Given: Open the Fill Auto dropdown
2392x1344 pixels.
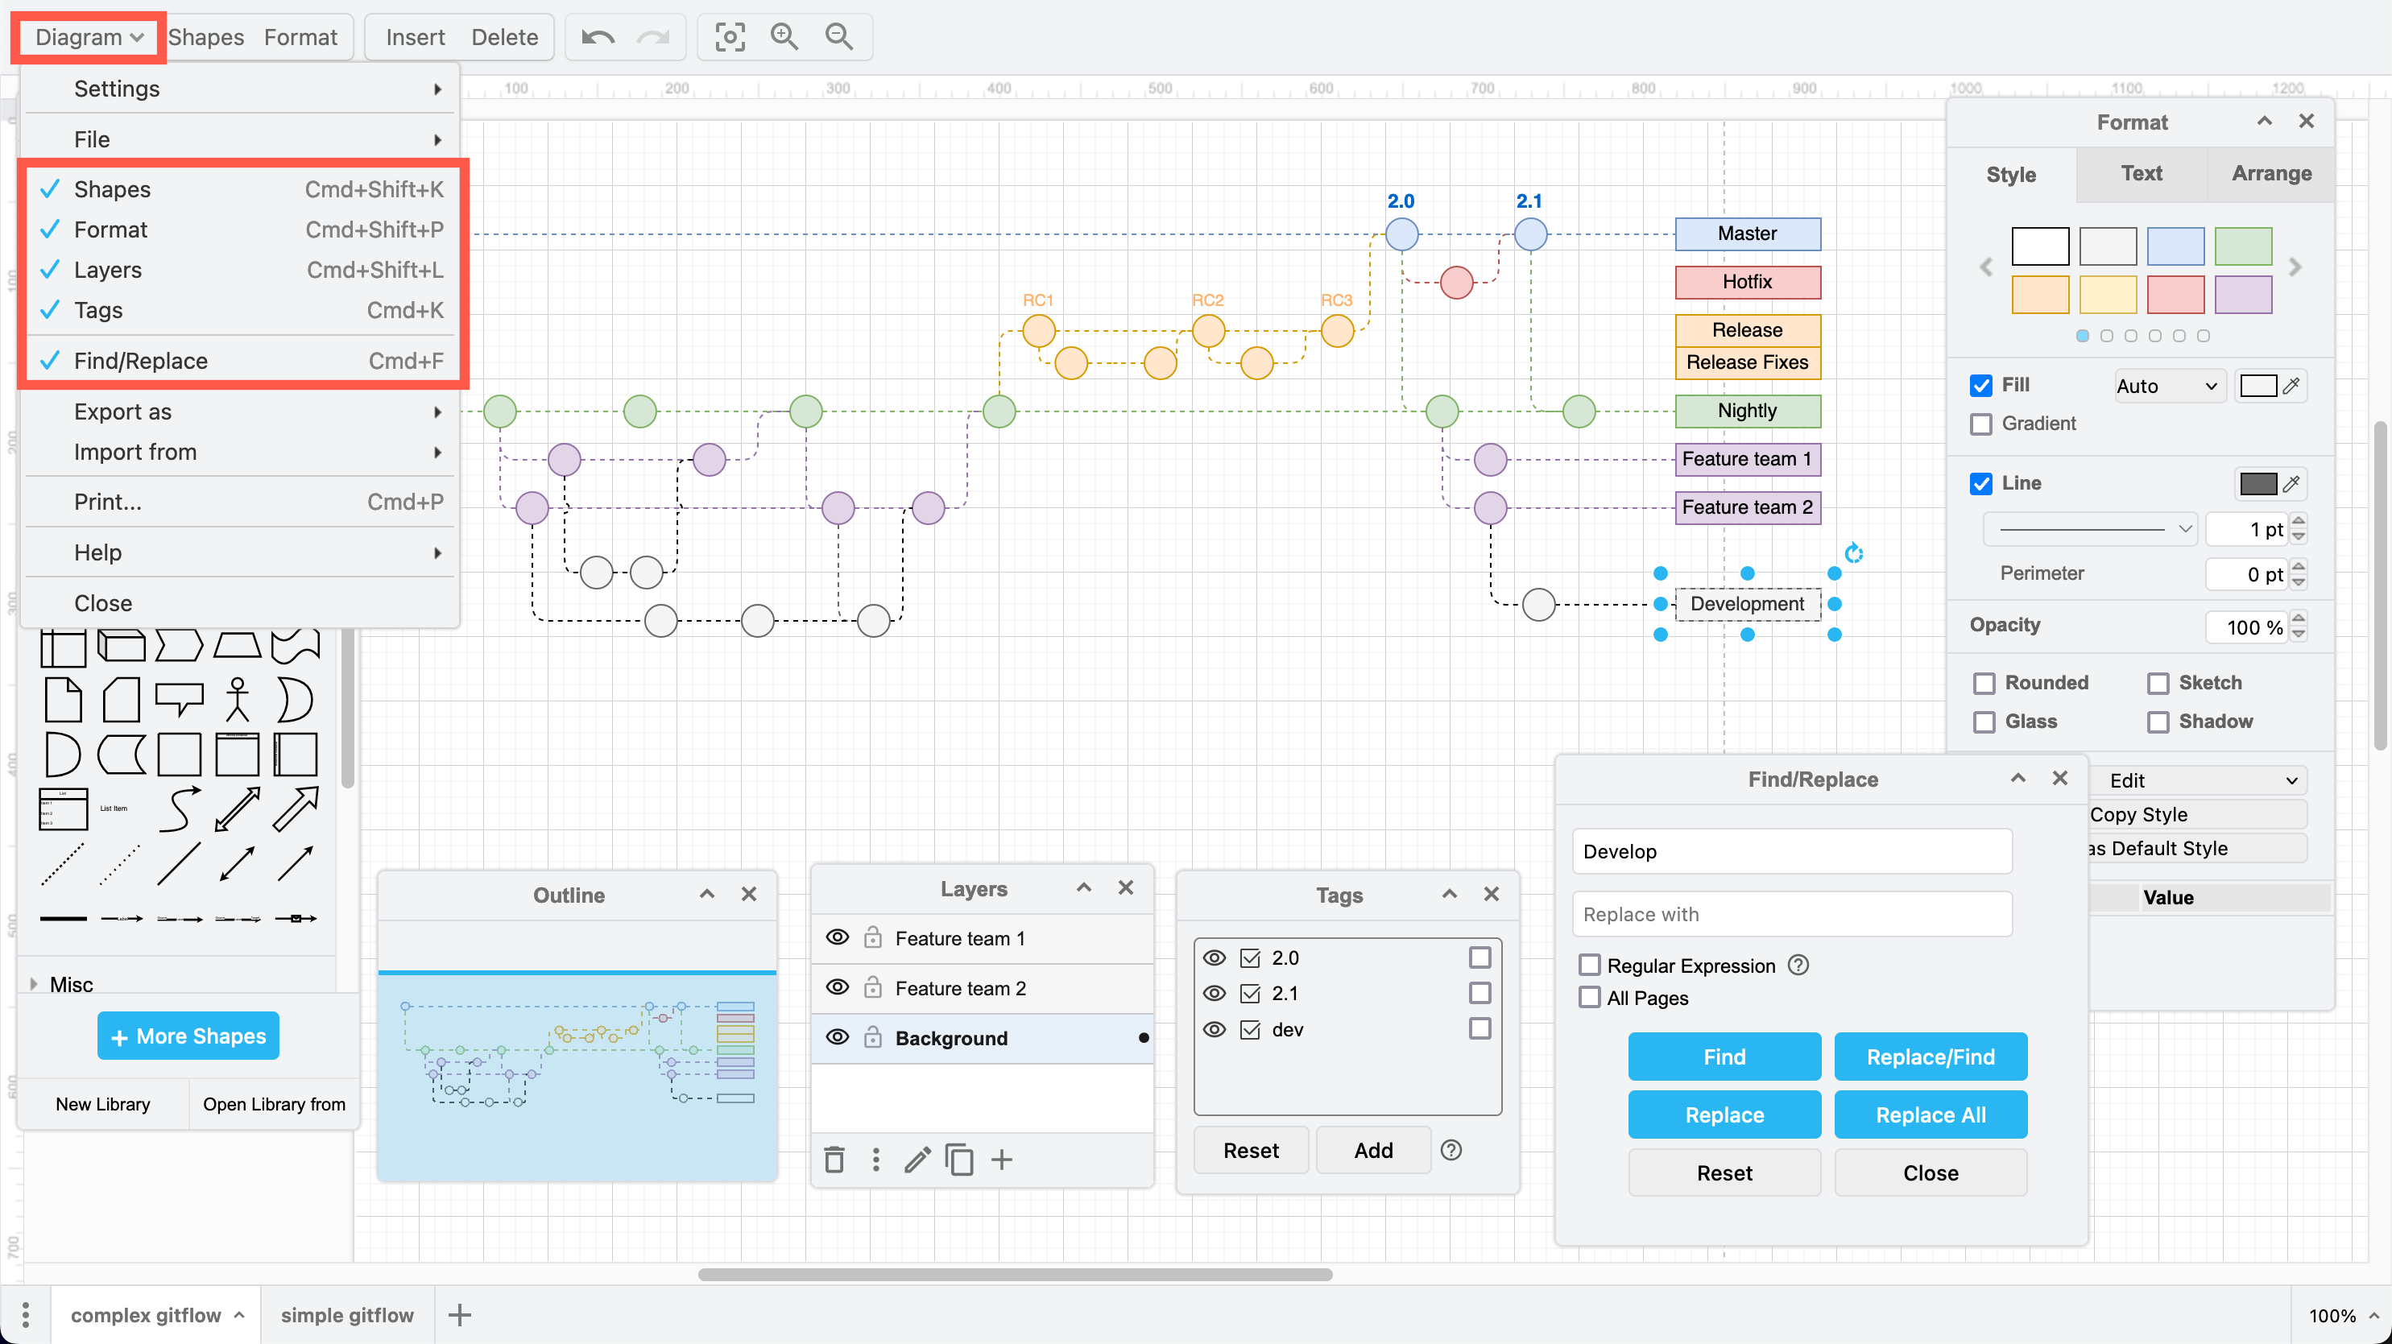Looking at the screenshot, I should pyautogui.click(x=2167, y=385).
